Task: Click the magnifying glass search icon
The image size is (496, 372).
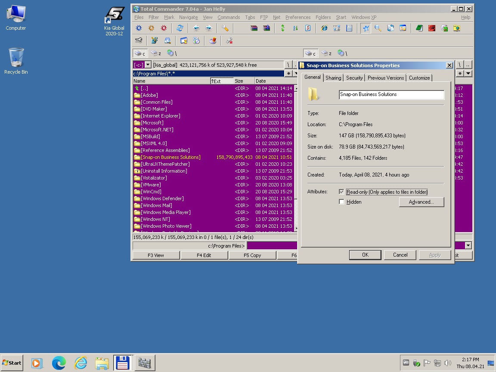Action: (378, 28)
